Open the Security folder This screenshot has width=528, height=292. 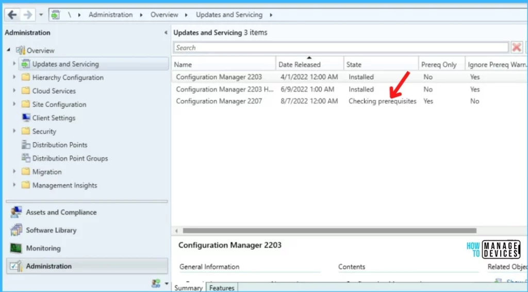click(x=44, y=131)
